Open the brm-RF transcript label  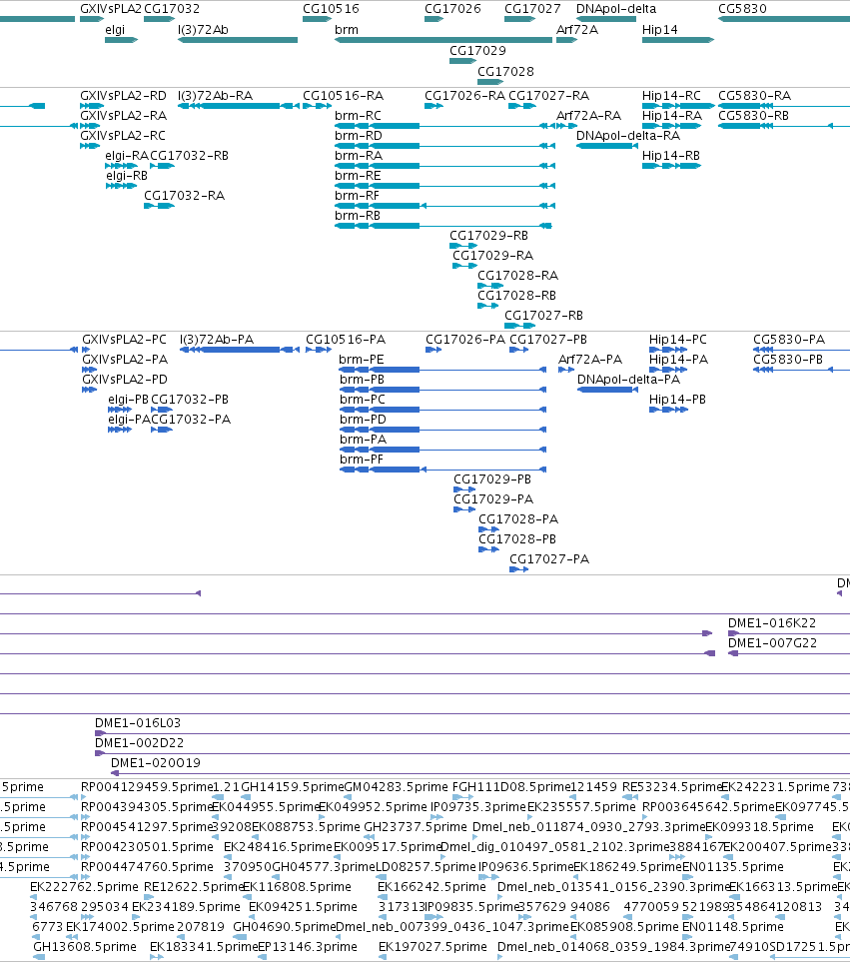coord(357,196)
